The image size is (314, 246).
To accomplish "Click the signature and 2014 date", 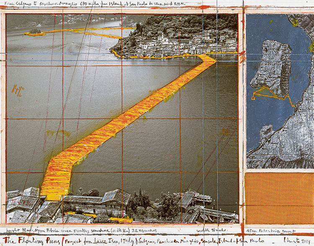I will 296,240.
